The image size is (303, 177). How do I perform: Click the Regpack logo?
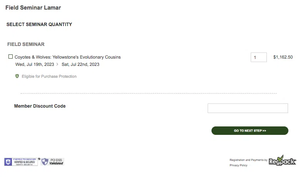tap(282, 161)
